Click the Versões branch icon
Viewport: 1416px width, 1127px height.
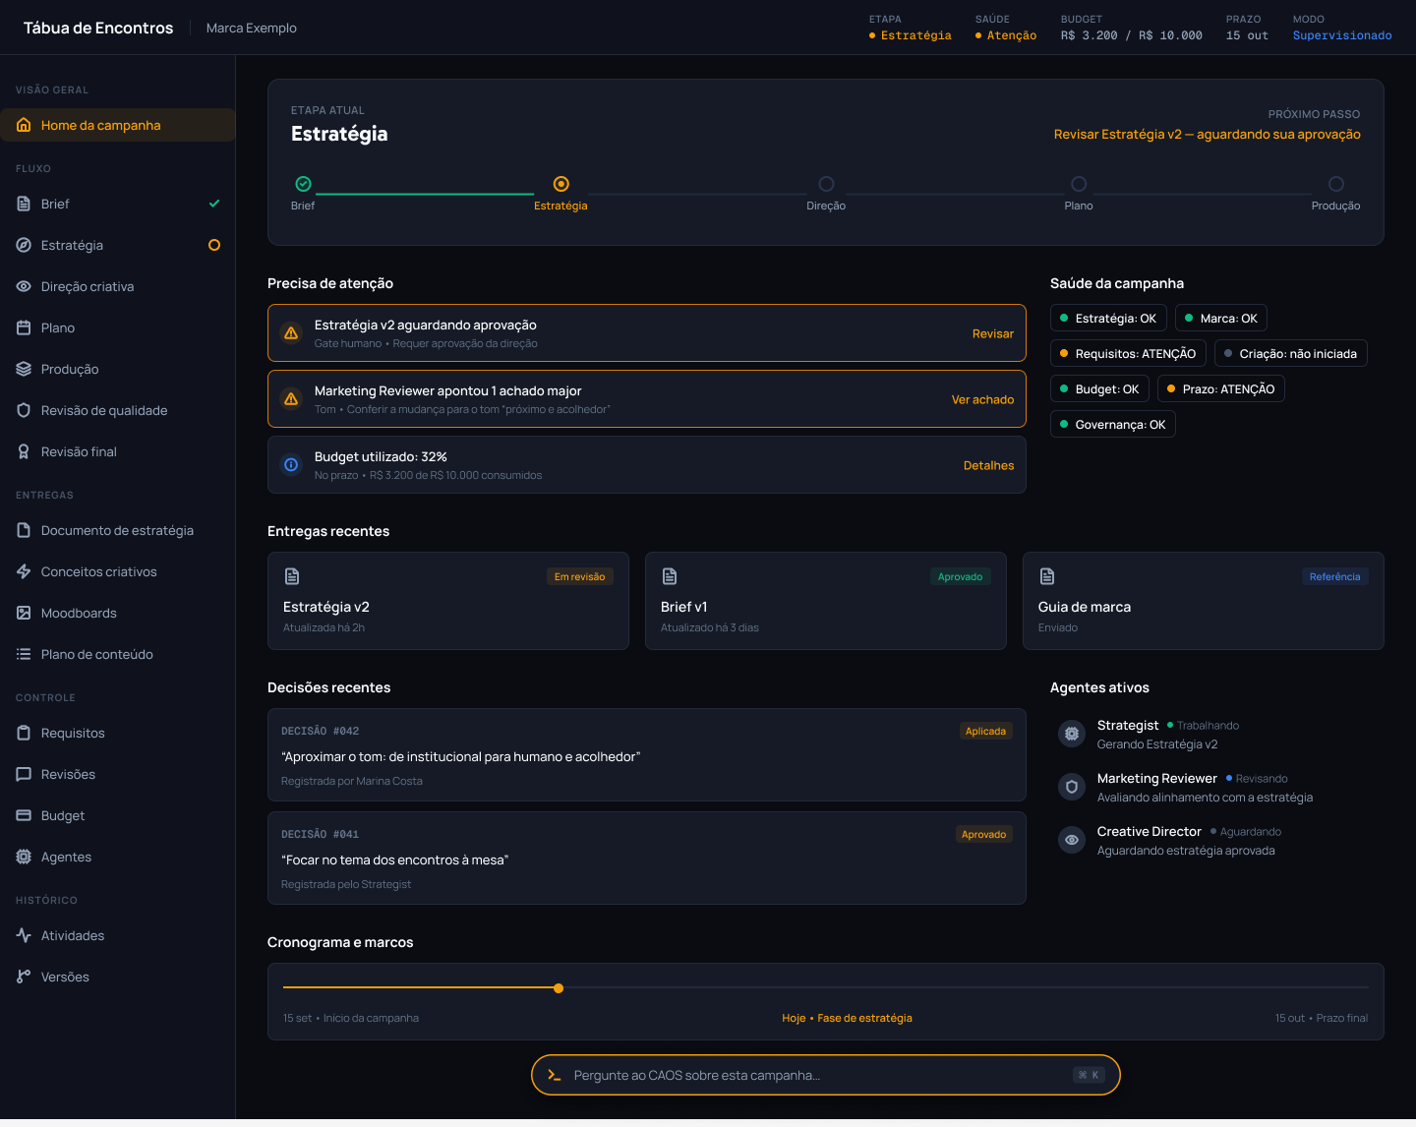click(24, 977)
